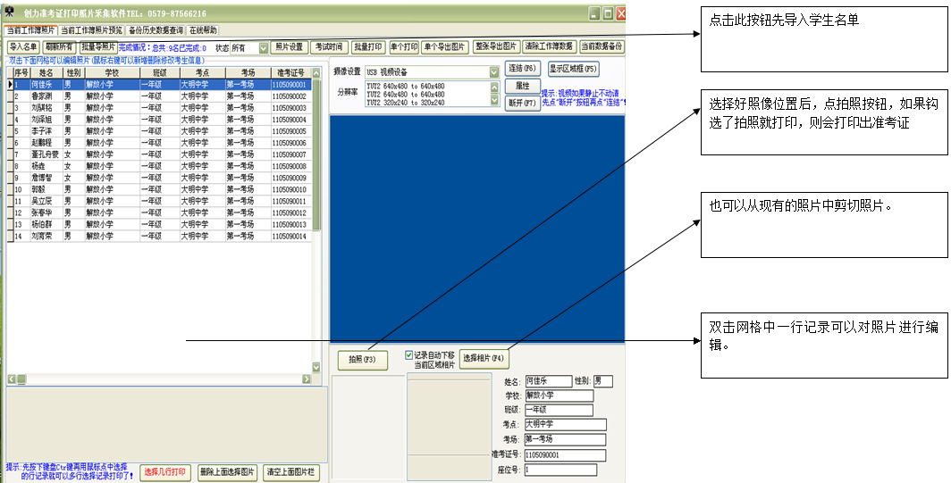Click the grid's horizontal scroll right arrow
This screenshot has width=951, height=483.
[307, 379]
